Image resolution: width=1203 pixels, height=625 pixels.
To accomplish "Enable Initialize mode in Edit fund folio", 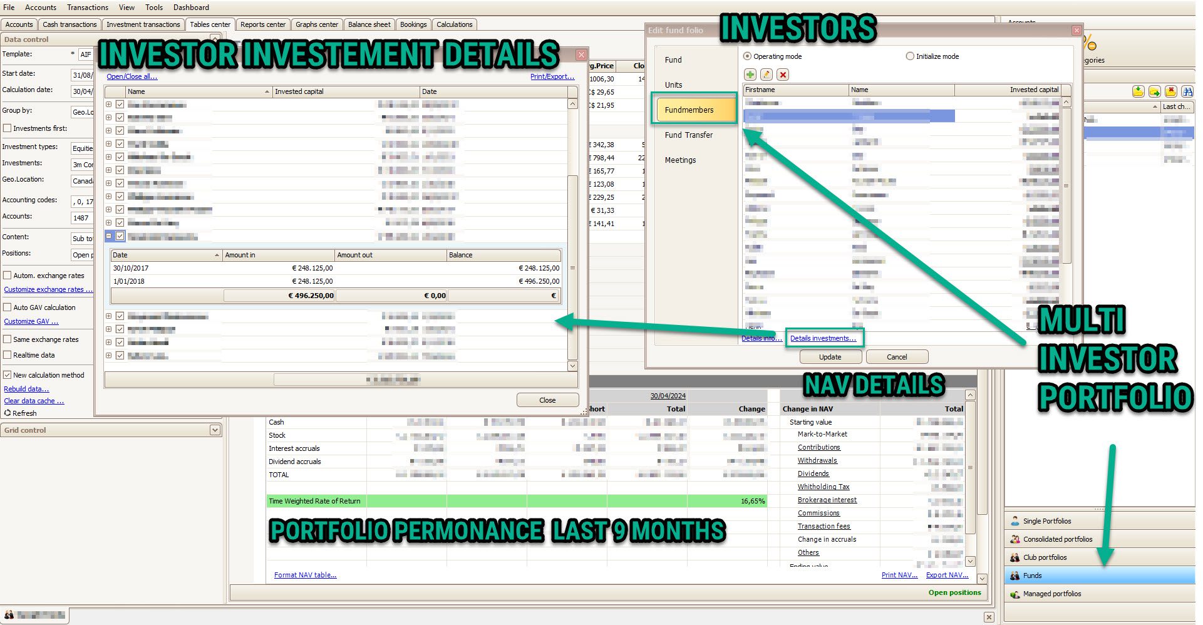I will tap(910, 56).
